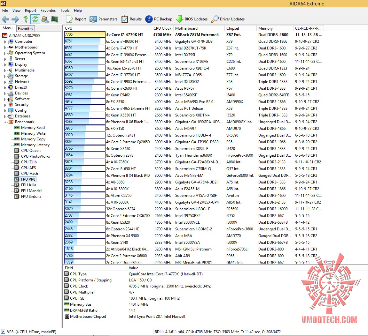The width and height of the screenshot is (368, 336).
Task: Open PC Backup
Action: pos(159,19)
